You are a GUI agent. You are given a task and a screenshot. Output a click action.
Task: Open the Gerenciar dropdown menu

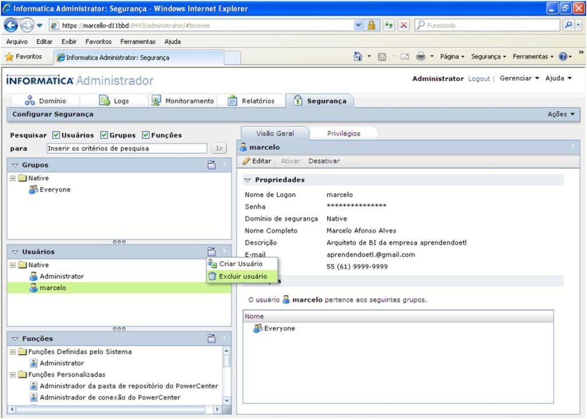[519, 79]
